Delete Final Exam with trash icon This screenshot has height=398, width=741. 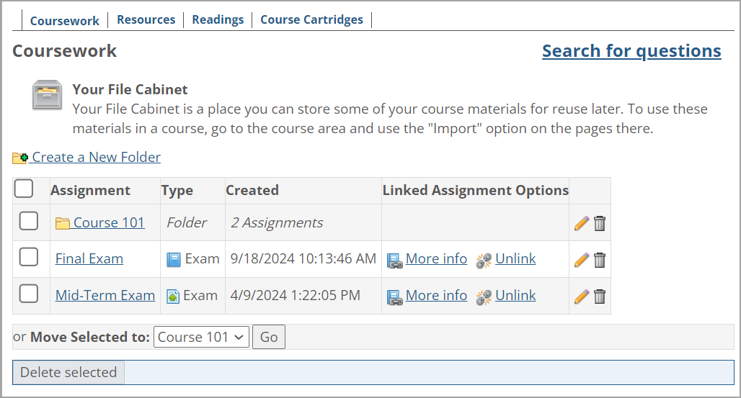click(x=600, y=260)
